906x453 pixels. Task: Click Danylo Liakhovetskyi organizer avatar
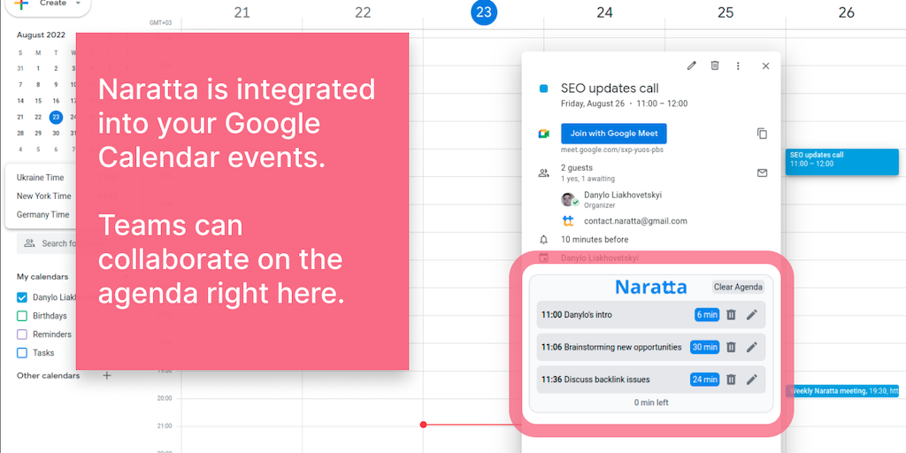click(569, 200)
